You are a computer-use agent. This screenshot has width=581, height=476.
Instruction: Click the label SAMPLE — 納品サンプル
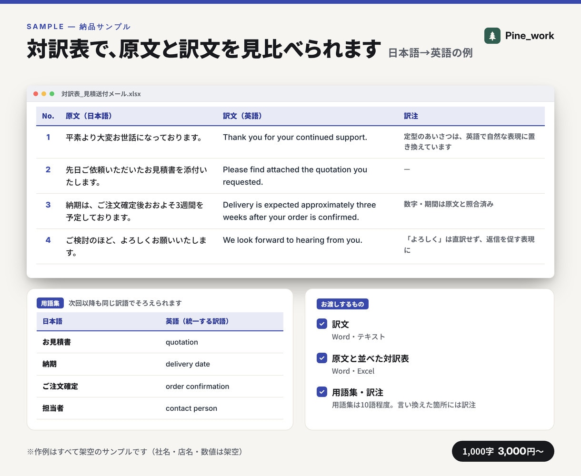pyautogui.click(x=79, y=27)
